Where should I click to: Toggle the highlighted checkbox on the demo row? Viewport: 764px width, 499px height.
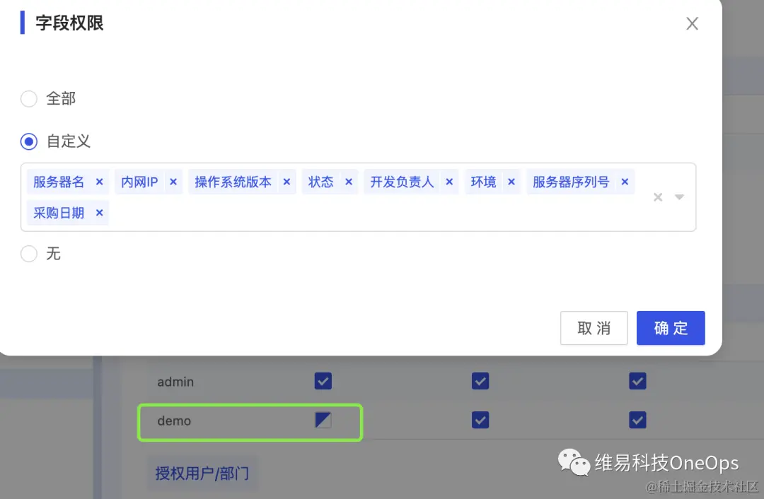(323, 419)
